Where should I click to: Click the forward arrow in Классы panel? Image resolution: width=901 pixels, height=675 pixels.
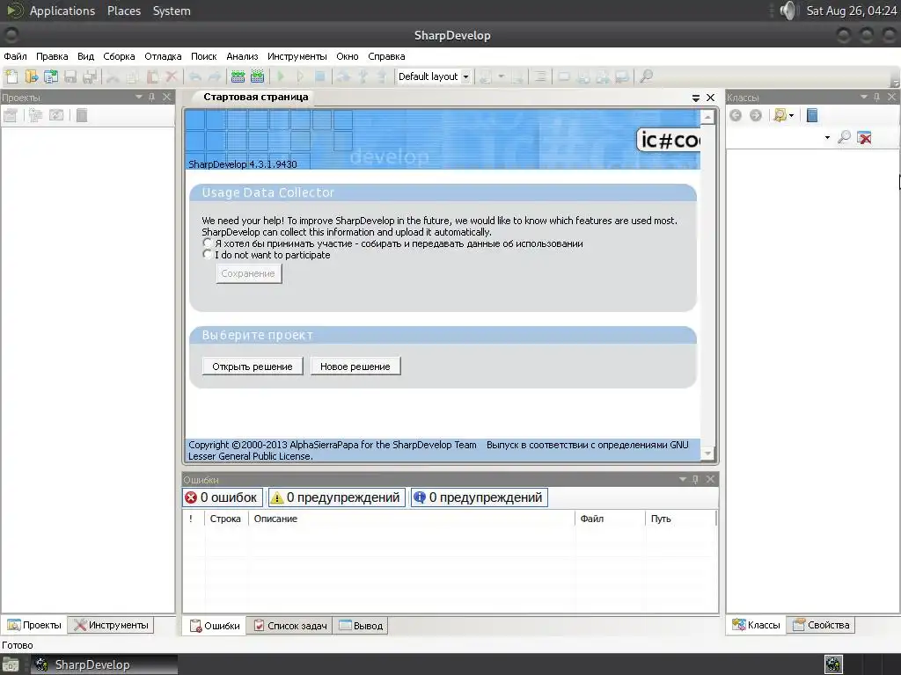(x=756, y=115)
